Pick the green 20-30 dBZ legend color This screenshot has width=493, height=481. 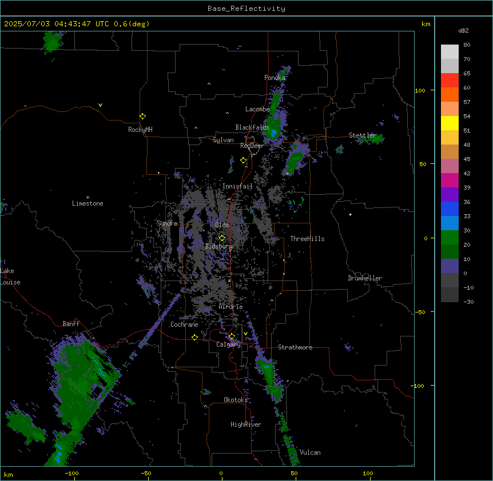point(450,238)
